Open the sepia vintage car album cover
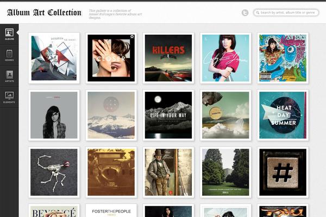Screen dimensions: 326x217 click(111, 173)
